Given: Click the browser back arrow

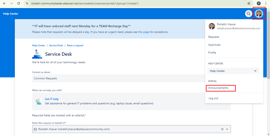Looking at the screenshot, I should (x=4, y=3).
